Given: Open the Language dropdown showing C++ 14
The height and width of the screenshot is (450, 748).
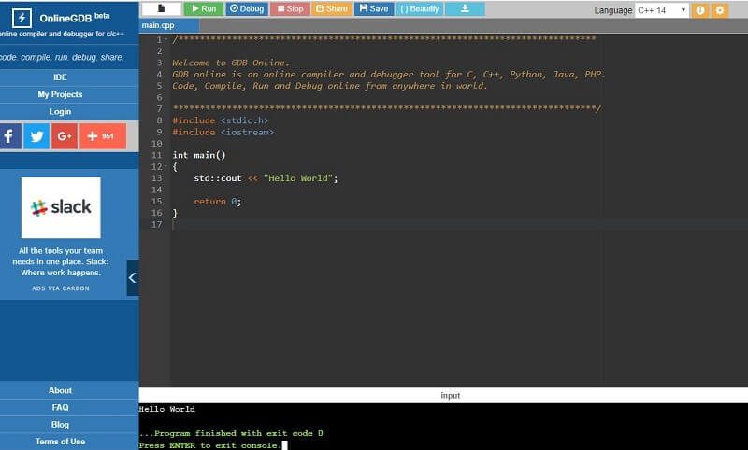Looking at the screenshot, I should pos(662,10).
